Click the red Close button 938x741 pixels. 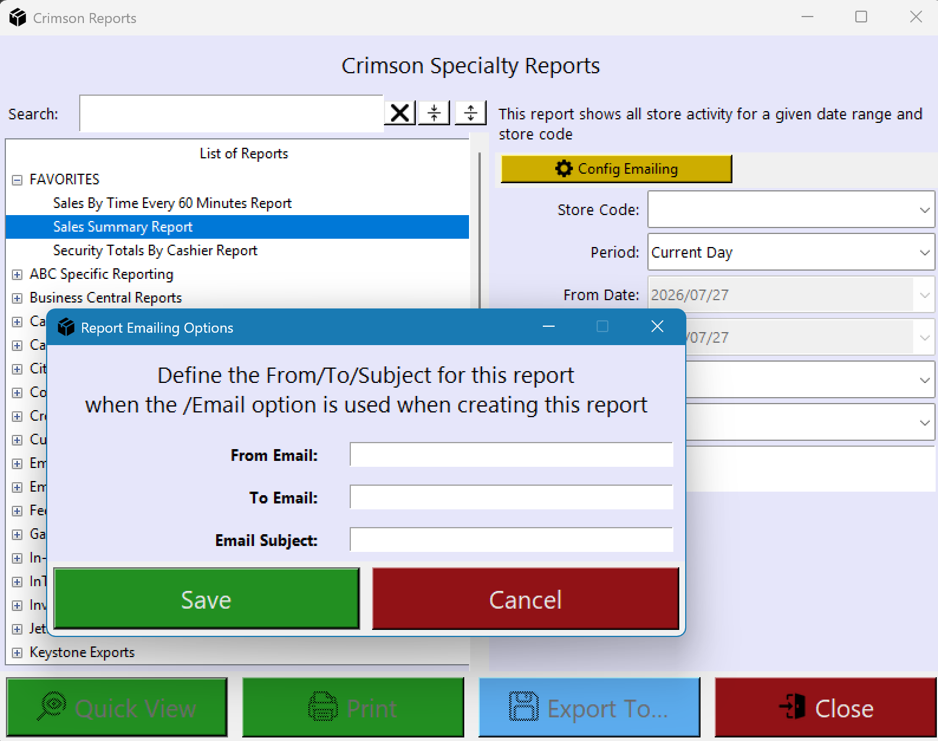coord(825,707)
